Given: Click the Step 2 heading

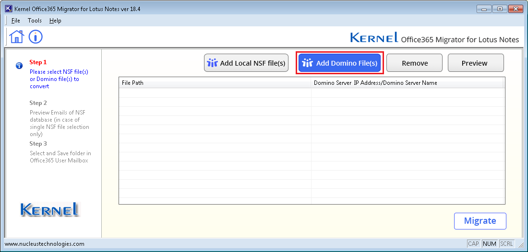Looking at the screenshot, I should click(38, 103).
